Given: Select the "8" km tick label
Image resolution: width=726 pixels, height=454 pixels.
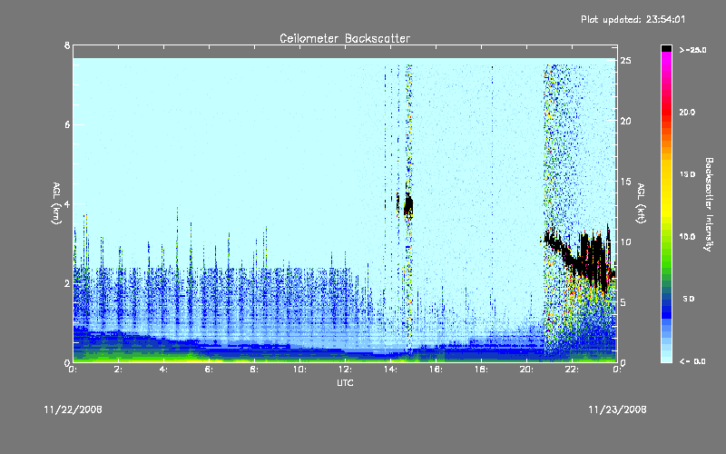Looking at the screenshot, I should point(67,46).
